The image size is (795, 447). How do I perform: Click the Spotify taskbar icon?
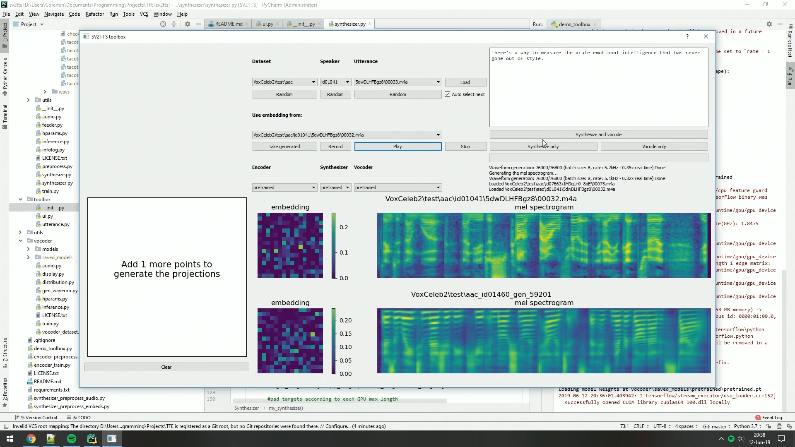tap(72, 438)
